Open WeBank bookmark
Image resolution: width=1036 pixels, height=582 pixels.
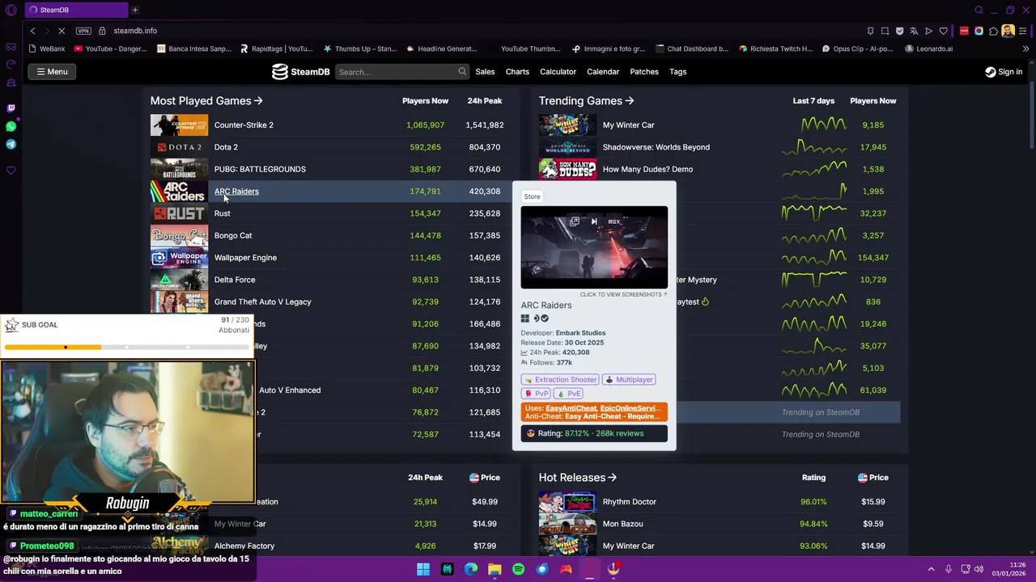(46, 48)
